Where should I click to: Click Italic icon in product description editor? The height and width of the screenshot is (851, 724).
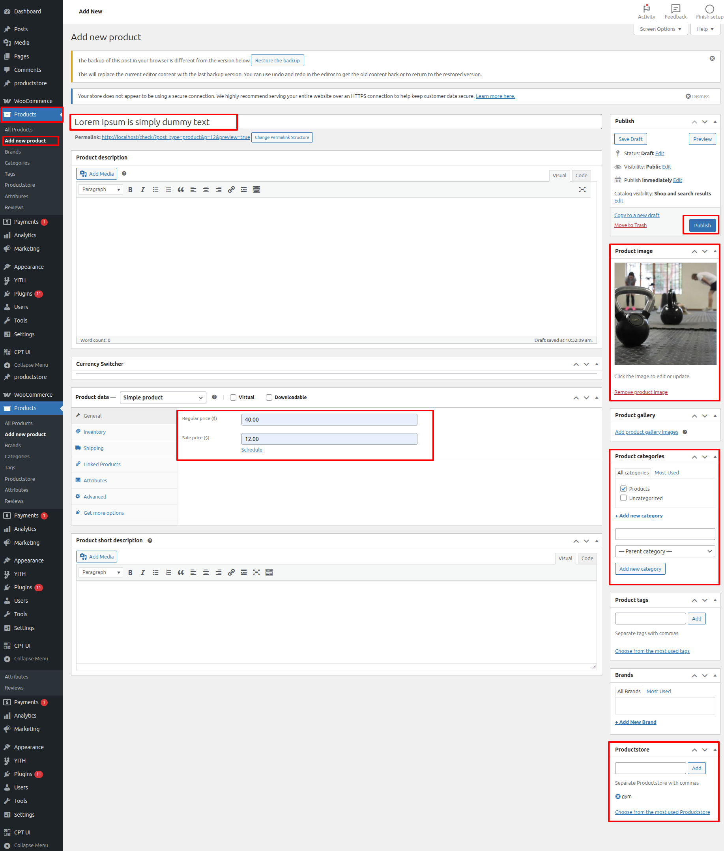coord(142,189)
